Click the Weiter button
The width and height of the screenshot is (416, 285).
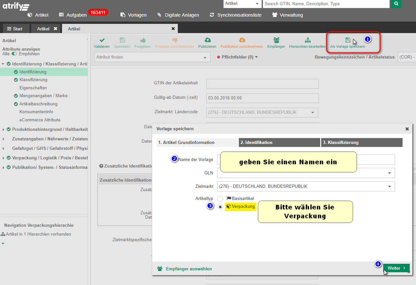396,268
